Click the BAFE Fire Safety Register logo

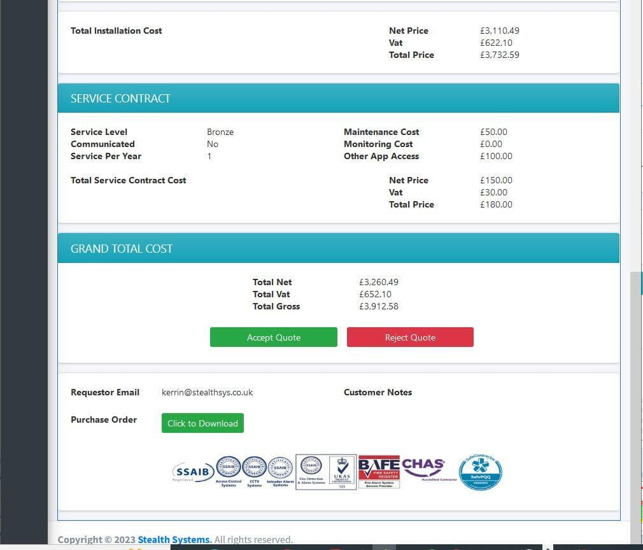pyautogui.click(x=379, y=471)
